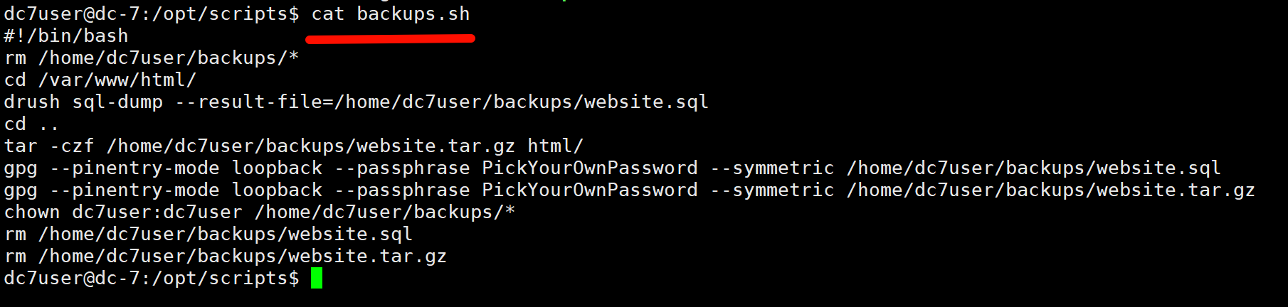Click the red underline beneath backups.sh
This screenshot has width=1288, height=307.
pyautogui.click(x=391, y=39)
